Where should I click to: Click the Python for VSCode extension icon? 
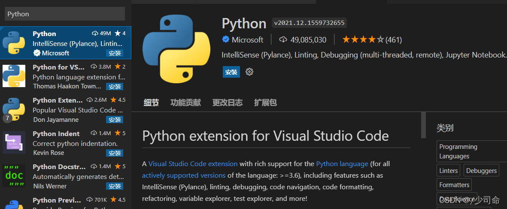point(14,76)
